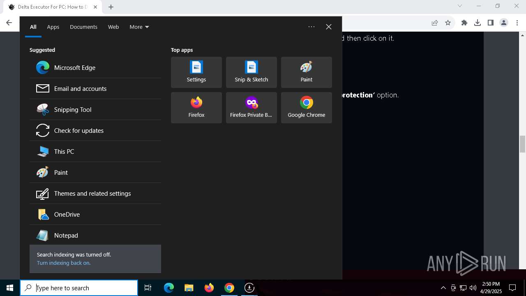This screenshot has height=296, width=526.
Task: Open Chrome tab search chevron
Action: 460,6
